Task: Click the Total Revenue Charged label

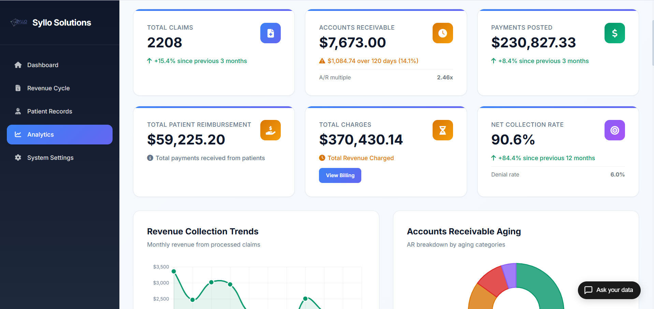Action: click(361, 158)
